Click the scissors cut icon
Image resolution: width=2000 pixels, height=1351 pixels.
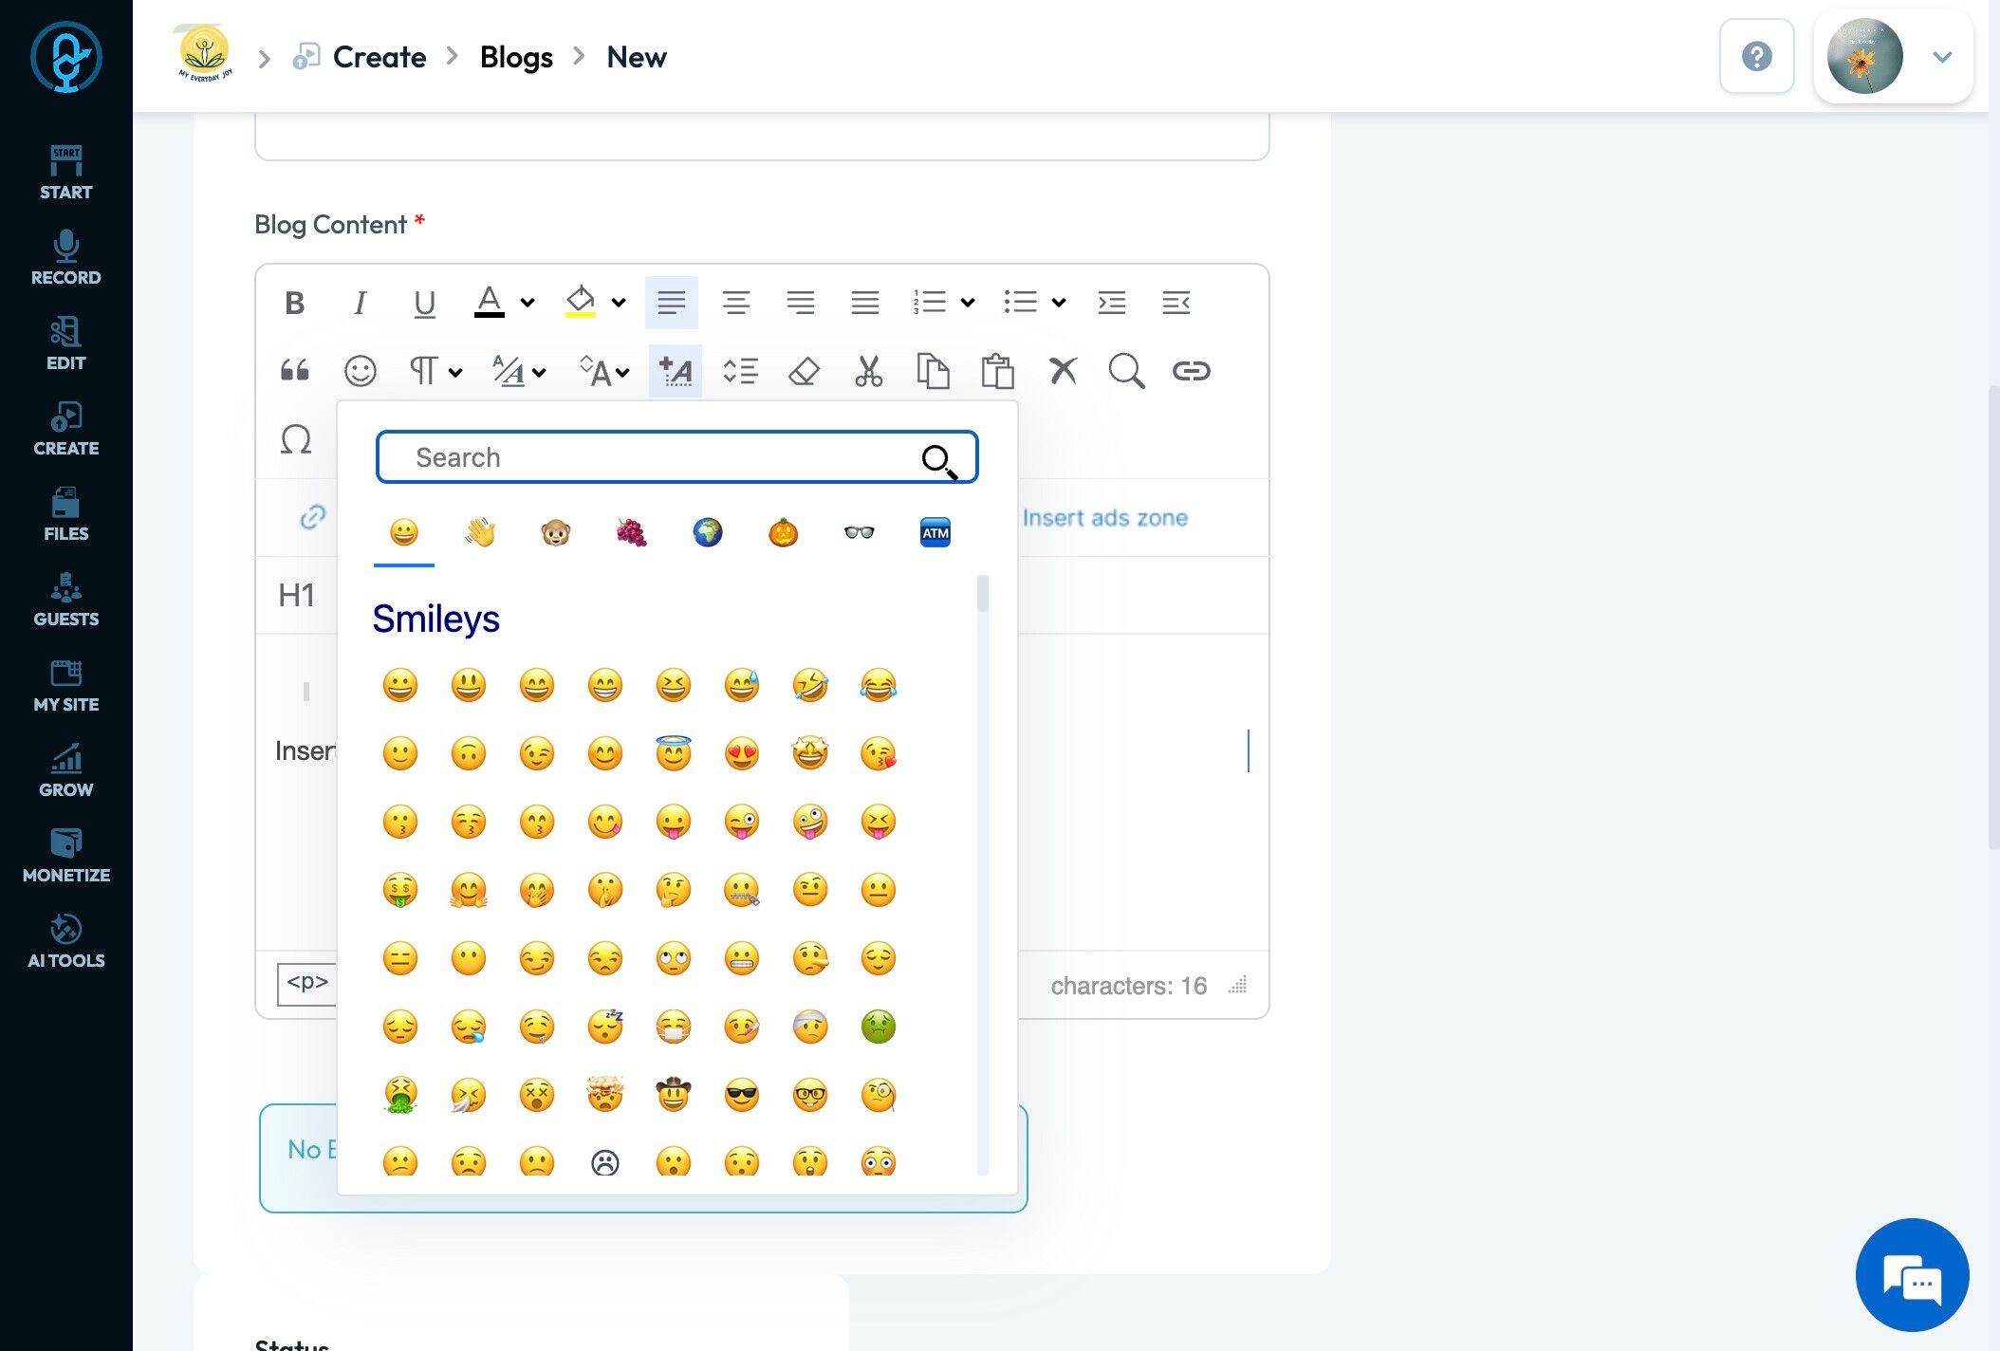click(x=868, y=371)
